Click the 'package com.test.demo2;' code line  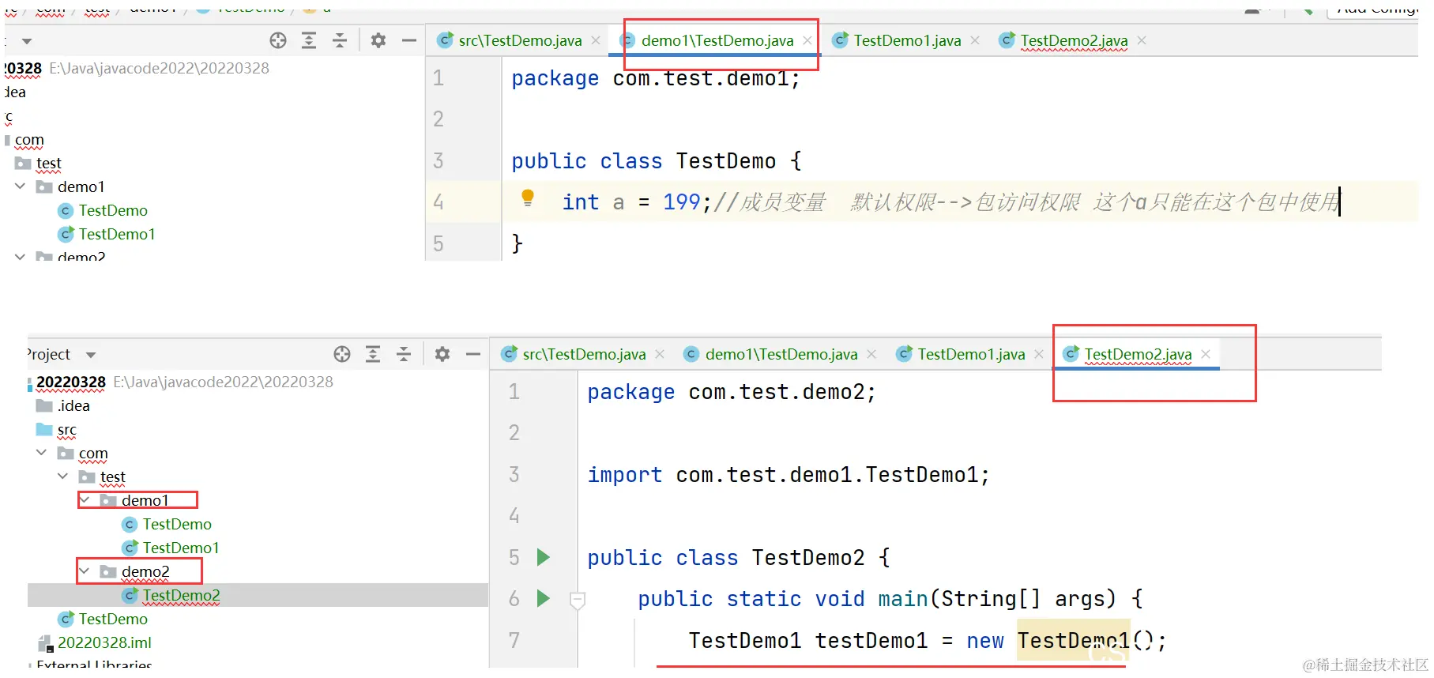732,392
